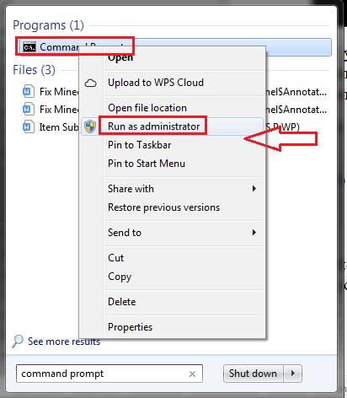Expand the Send to submenu arrow
The width and height of the screenshot is (347, 398).
point(254,233)
